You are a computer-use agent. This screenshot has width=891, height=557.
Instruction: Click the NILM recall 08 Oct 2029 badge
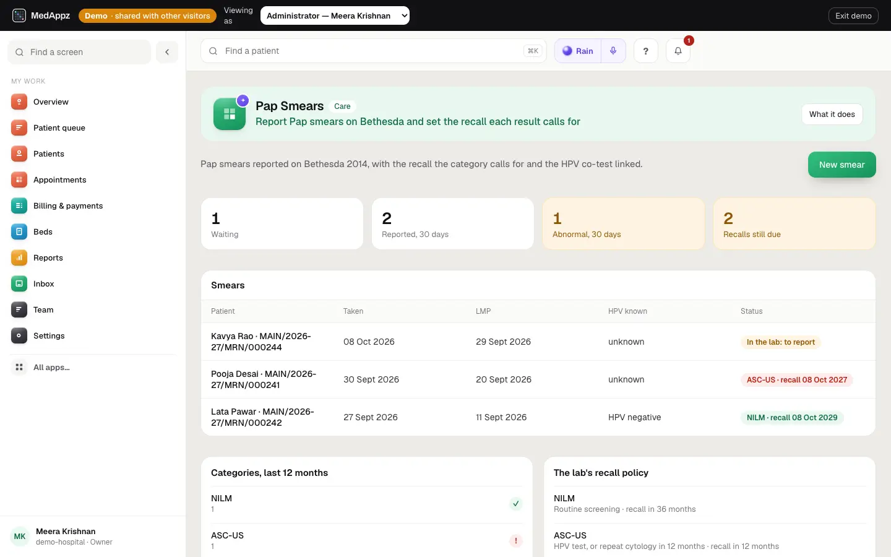pos(792,418)
